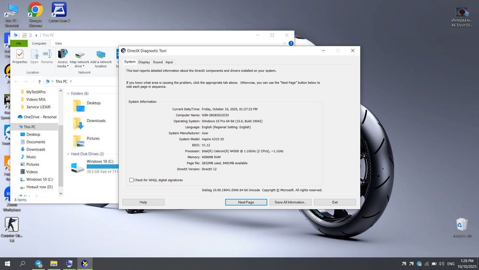Click Save All Information button
The height and width of the screenshot is (270, 479).
pos(290,202)
